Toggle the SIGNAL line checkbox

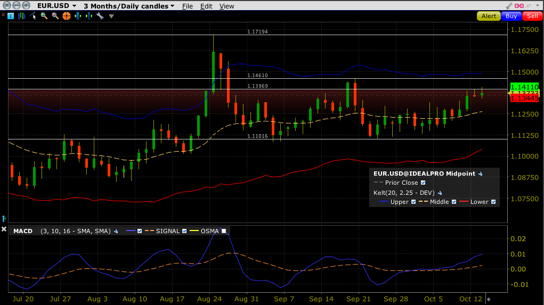pyautogui.click(x=184, y=231)
